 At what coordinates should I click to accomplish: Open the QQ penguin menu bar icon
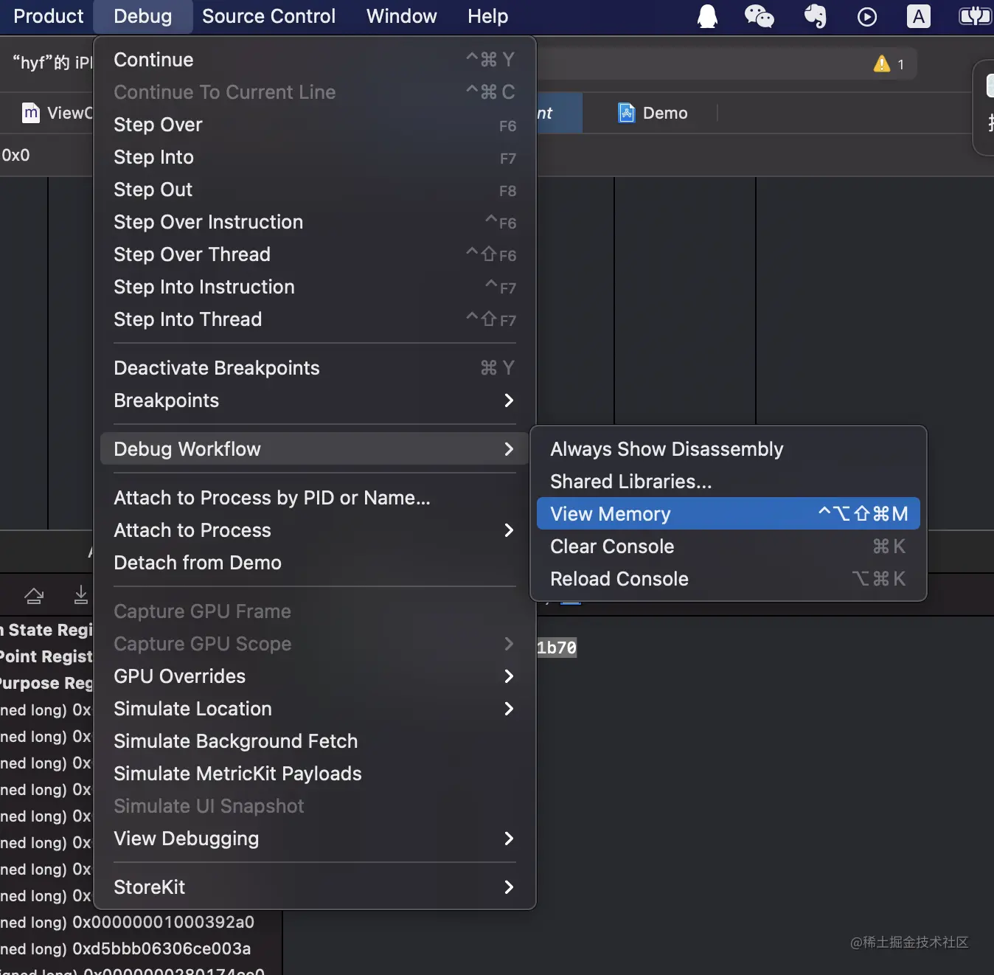[x=707, y=16]
